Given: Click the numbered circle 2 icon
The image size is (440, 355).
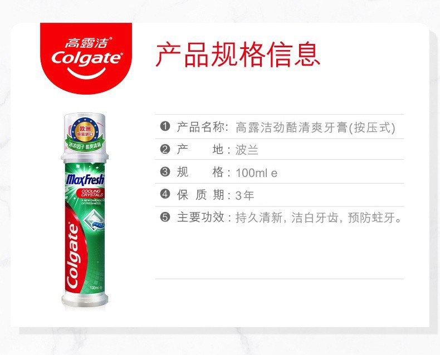Looking at the screenshot, I should pos(165,149).
